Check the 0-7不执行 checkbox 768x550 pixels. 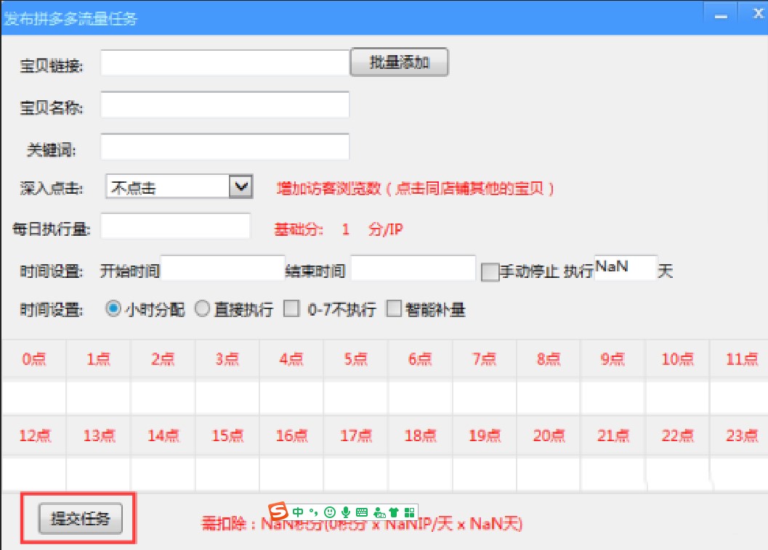(x=291, y=309)
